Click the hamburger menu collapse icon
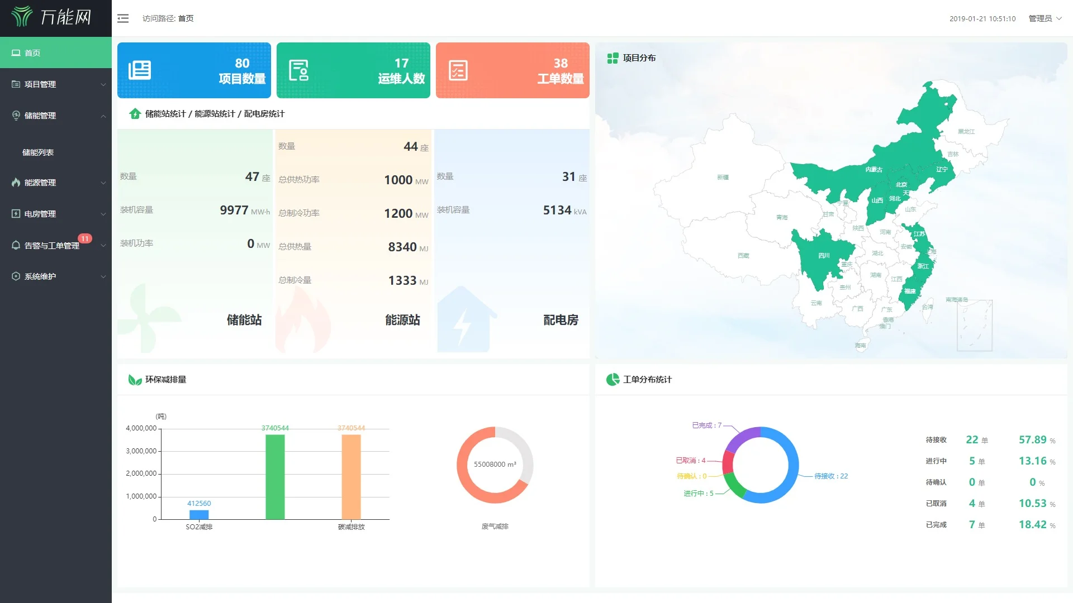Image resolution: width=1073 pixels, height=603 pixels. 123,18
